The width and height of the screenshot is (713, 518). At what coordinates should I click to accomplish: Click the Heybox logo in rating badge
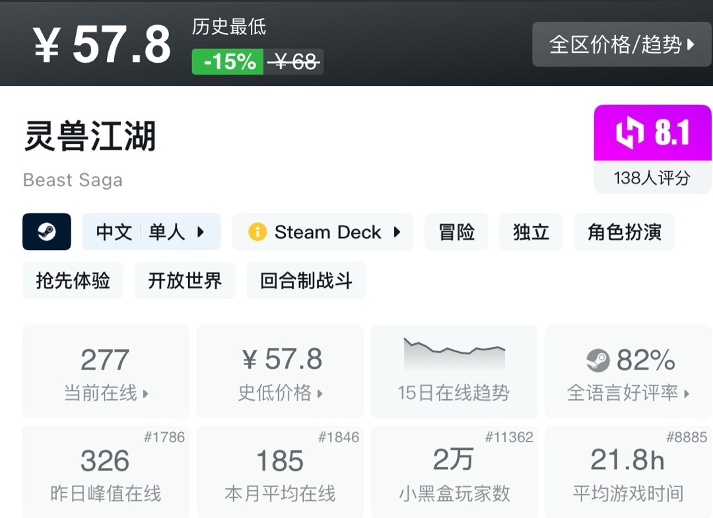coord(629,133)
